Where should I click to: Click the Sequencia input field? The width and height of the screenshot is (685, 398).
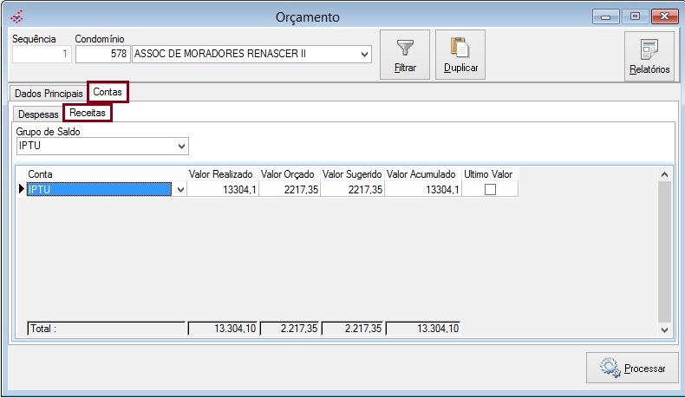(x=42, y=55)
